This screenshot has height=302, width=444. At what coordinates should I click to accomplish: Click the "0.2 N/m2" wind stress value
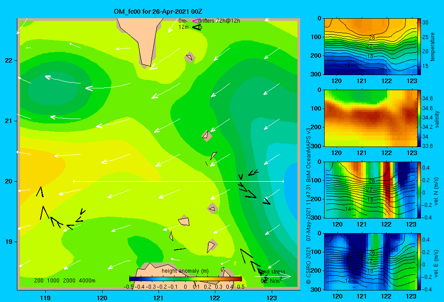[x=271, y=280]
